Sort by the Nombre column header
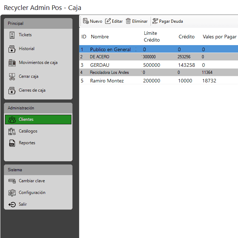 coord(100,37)
